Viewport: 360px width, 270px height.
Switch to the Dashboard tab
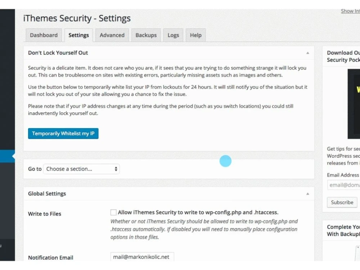click(44, 35)
